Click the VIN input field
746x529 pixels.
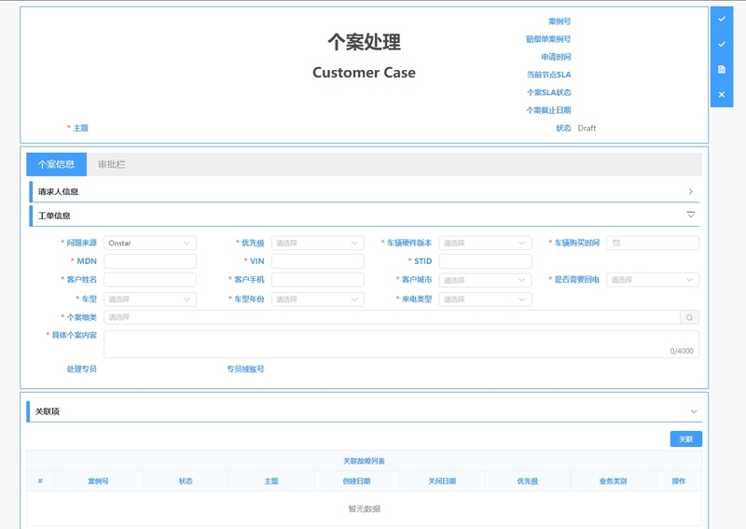pos(317,261)
